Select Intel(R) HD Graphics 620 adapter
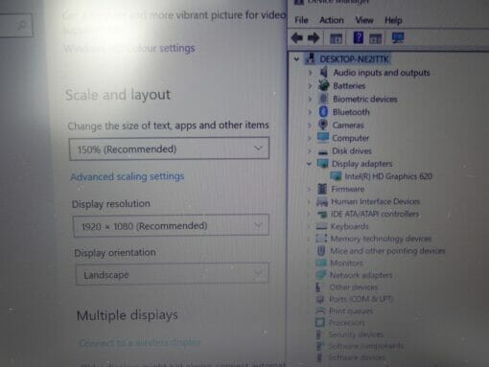The width and height of the screenshot is (489, 367). pyautogui.click(x=388, y=176)
